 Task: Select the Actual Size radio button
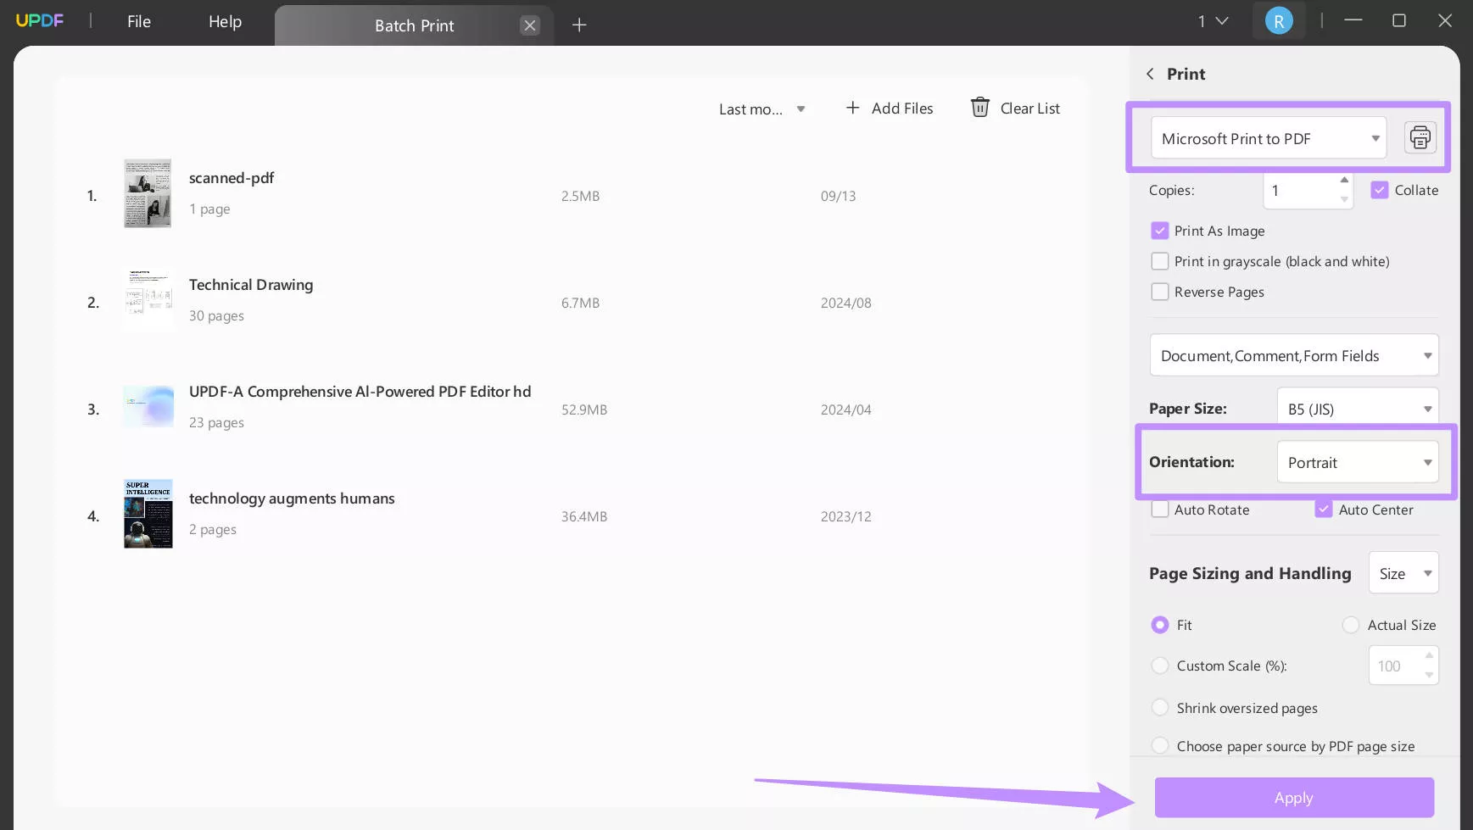point(1351,625)
